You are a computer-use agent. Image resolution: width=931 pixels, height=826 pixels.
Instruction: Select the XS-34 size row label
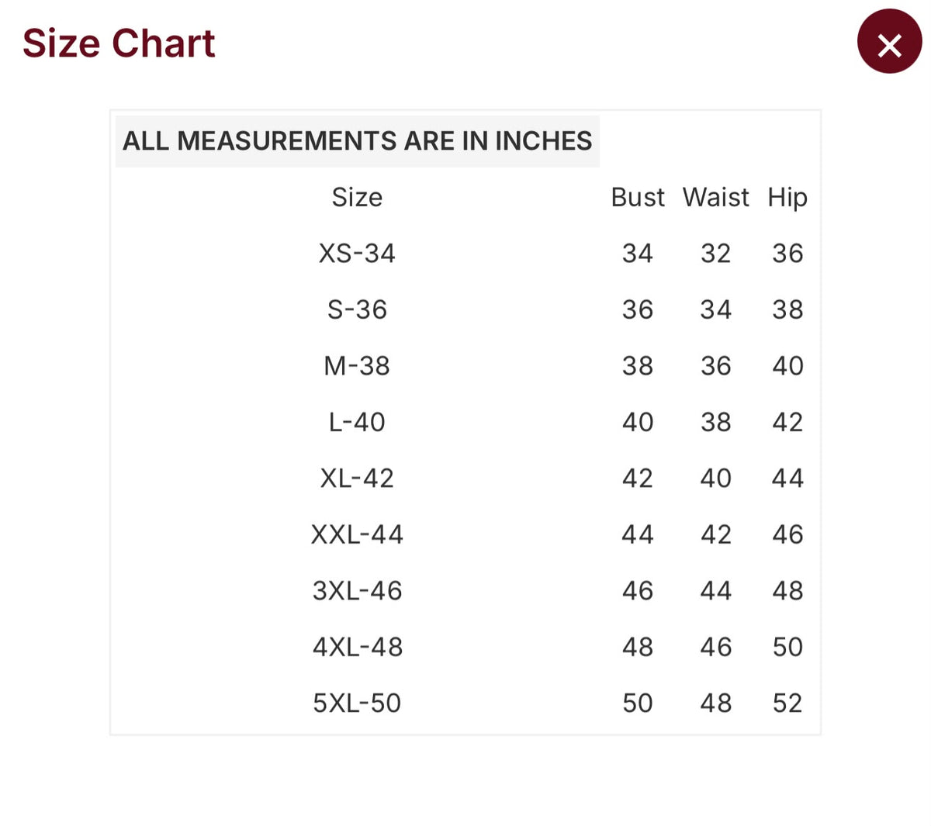click(x=357, y=254)
